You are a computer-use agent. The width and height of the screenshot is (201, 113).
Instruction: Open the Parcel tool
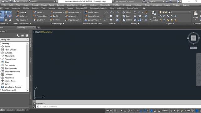pos(38,13)
